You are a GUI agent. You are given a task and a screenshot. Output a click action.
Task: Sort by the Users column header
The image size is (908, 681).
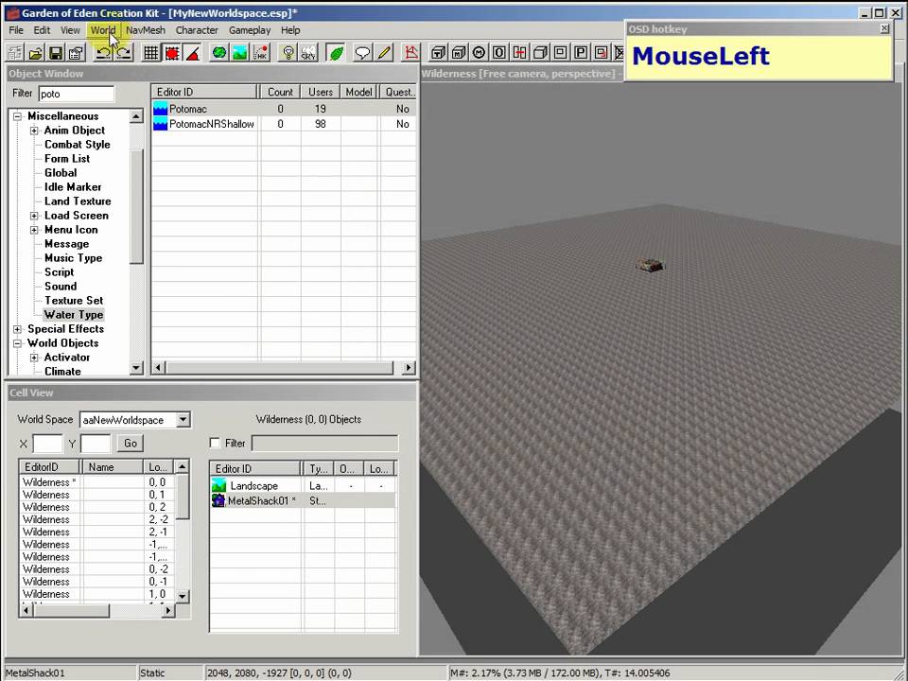pos(321,92)
